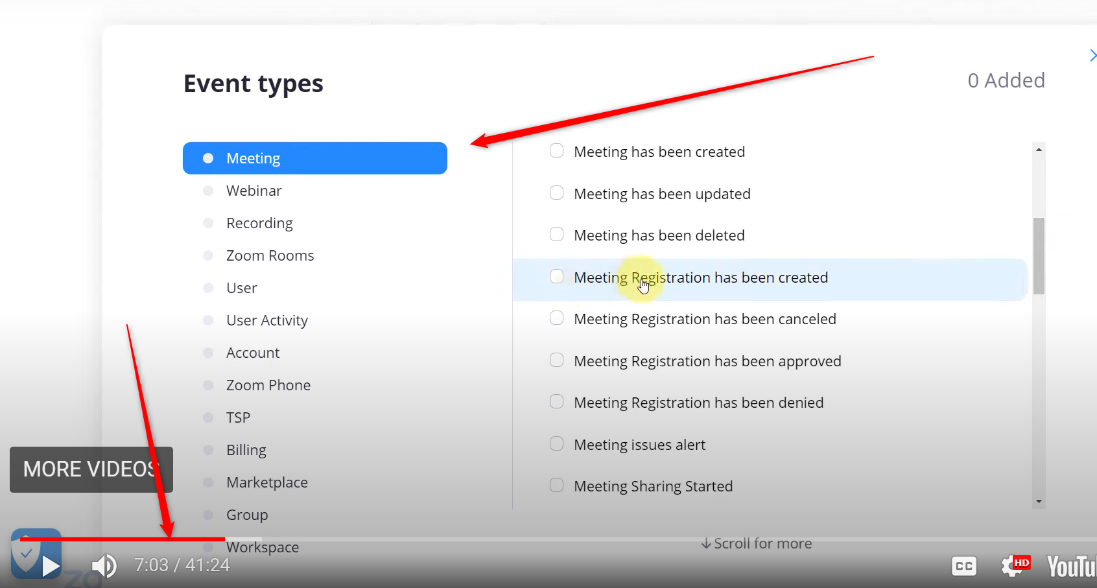Screen dimensions: 1097x588
Task: Check "Meeting has been deleted"
Action: (x=556, y=235)
